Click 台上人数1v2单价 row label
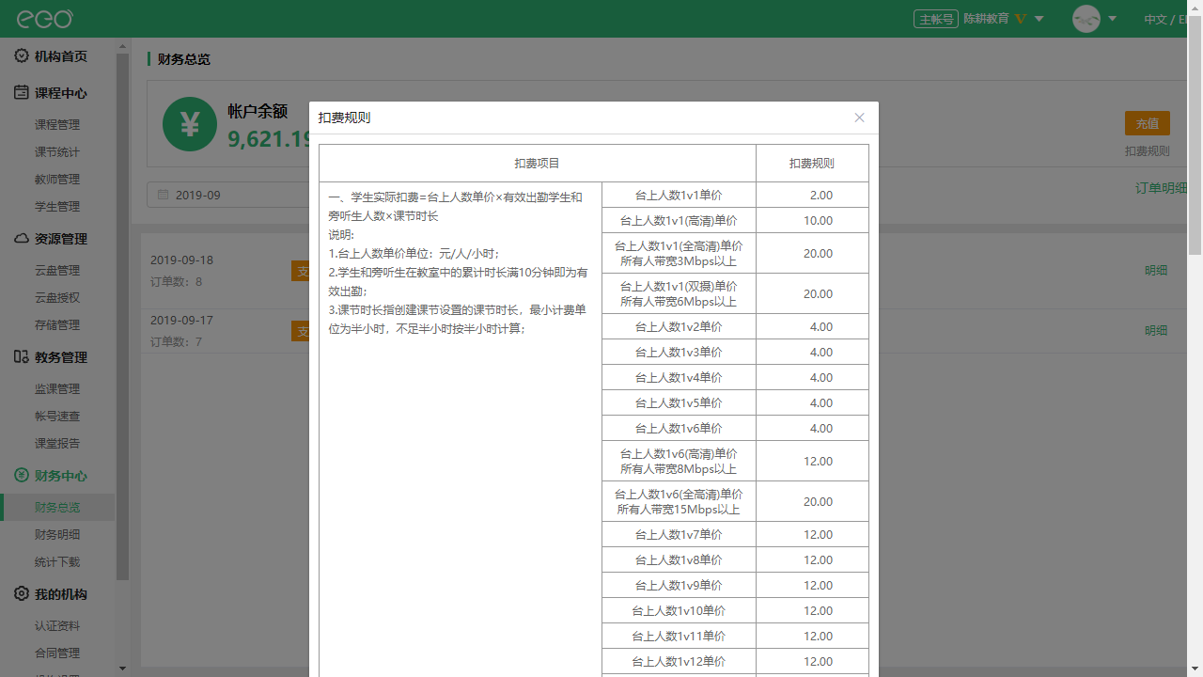The height and width of the screenshot is (677, 1203). (x=679, y=326)
